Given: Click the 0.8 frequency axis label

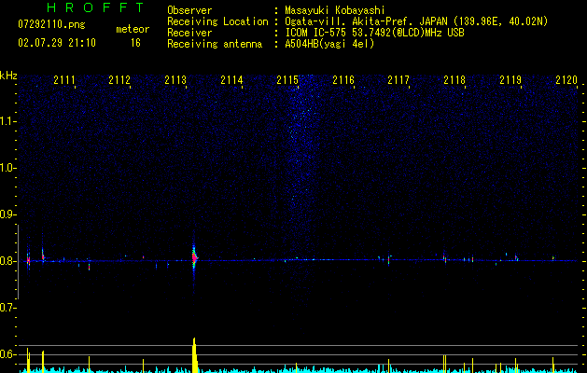Looking at the screenshot, I should pyautogui.click(x=7, y=261).
